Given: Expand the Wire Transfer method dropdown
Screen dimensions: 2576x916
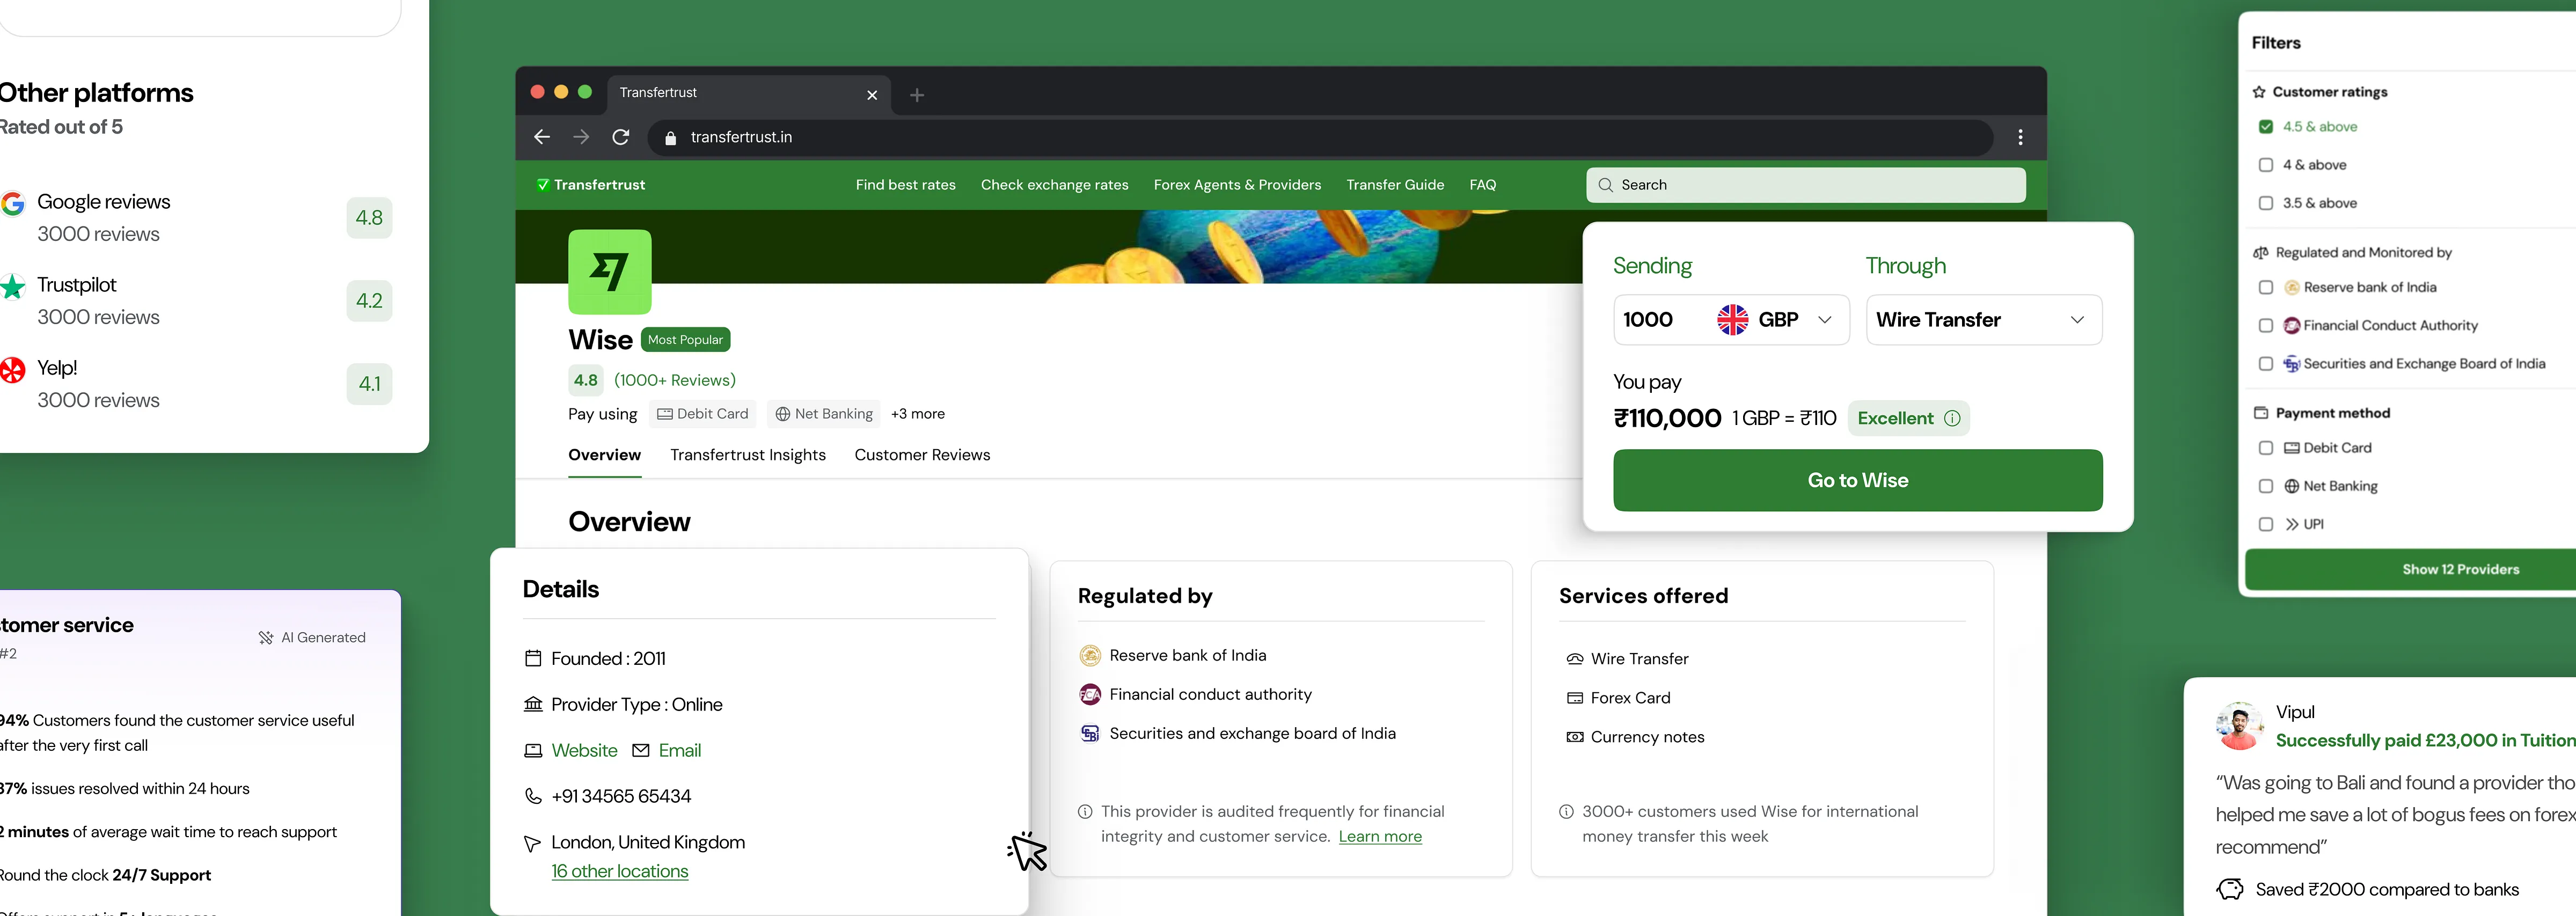Looking at the screenshot, I should [x=1983, y=320].
